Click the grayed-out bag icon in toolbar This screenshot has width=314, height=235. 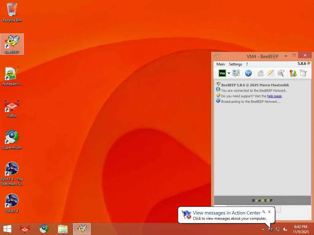[261, 73]
